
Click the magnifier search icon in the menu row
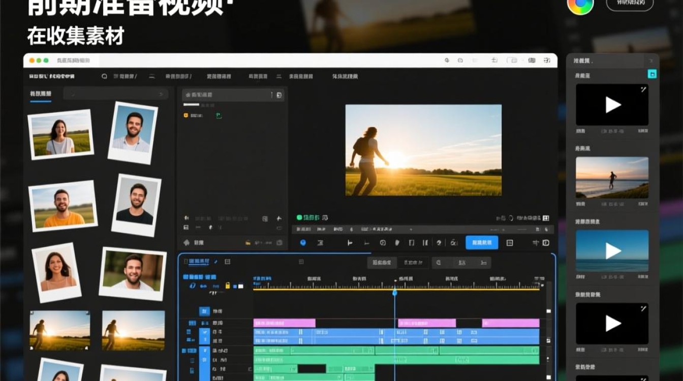click(x=105, y=76)
